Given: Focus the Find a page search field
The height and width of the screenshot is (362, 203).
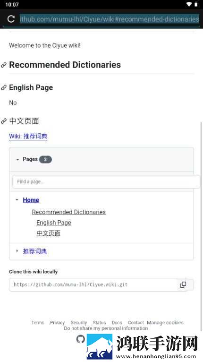Looking at the screenshot, I should click(x=106, y=181).
